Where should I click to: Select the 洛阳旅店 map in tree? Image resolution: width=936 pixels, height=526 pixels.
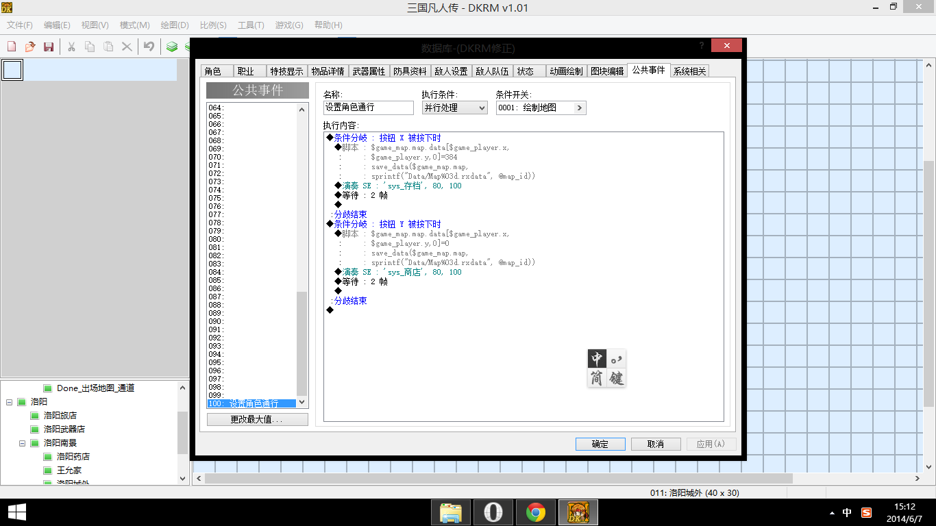tap(60, 416)
